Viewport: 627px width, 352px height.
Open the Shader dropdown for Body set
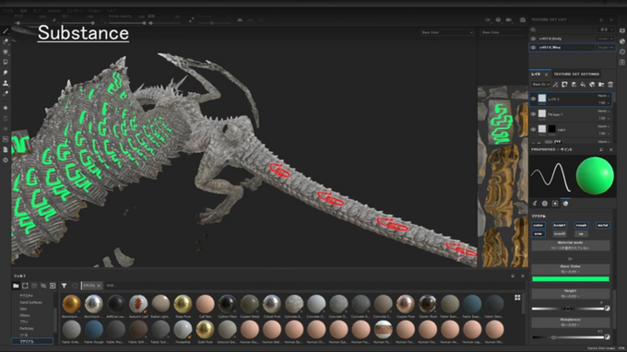click(605, 39)
